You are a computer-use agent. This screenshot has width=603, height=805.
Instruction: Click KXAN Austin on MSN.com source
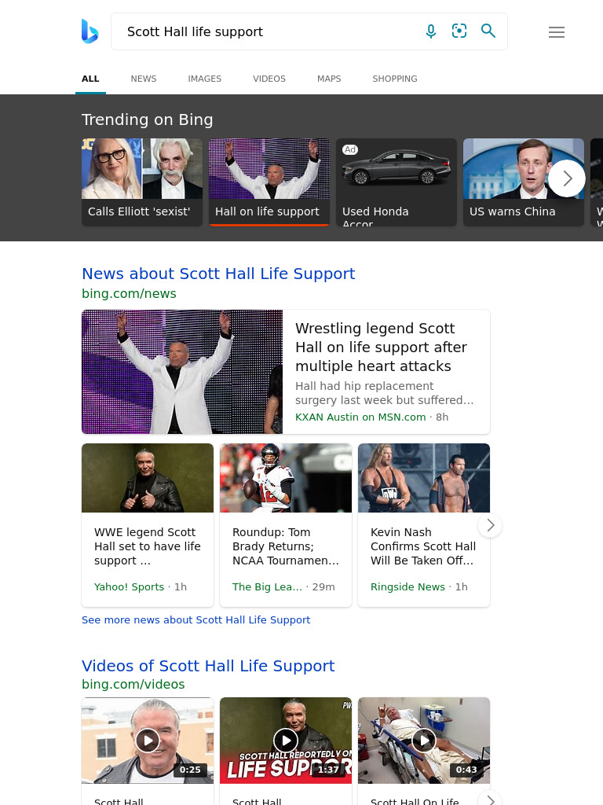pos(360,417)
